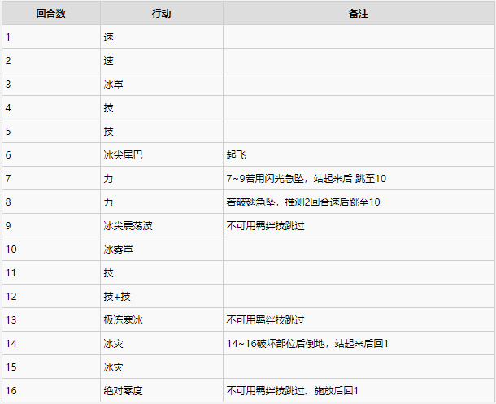Click round number 11 in 回合数 column
496x404 pixels.
(x=11, y=273)
